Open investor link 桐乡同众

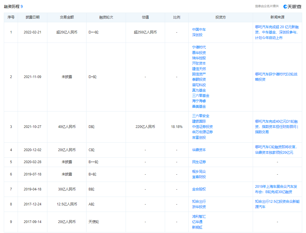coord(199,172)
